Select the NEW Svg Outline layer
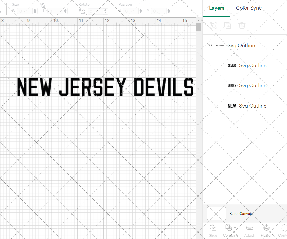This screenshot has width=287, height=239. (247, 106)
